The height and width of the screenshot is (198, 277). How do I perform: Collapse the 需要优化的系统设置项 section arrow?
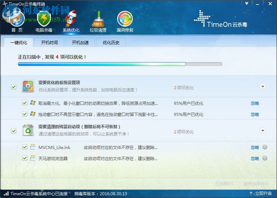(263, 86)
